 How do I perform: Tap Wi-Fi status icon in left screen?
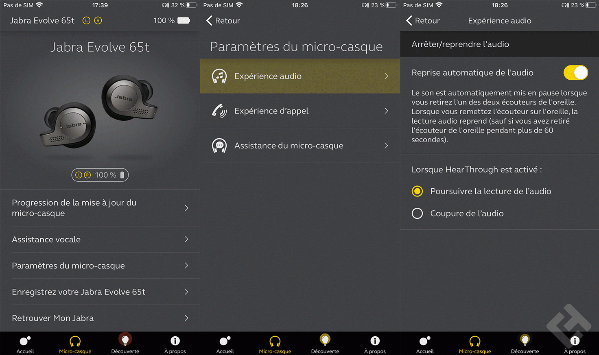click(x=39, y=5)
